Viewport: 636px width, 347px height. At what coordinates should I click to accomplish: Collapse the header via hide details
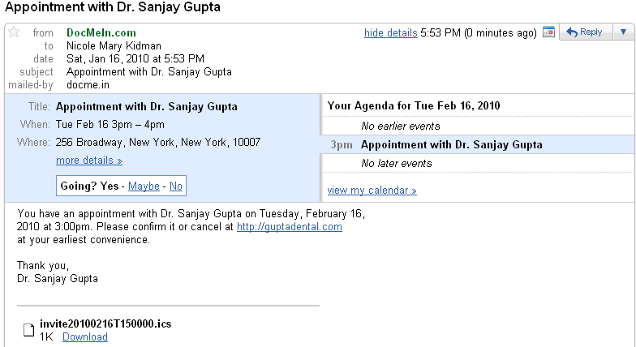(x=390, y=33)
